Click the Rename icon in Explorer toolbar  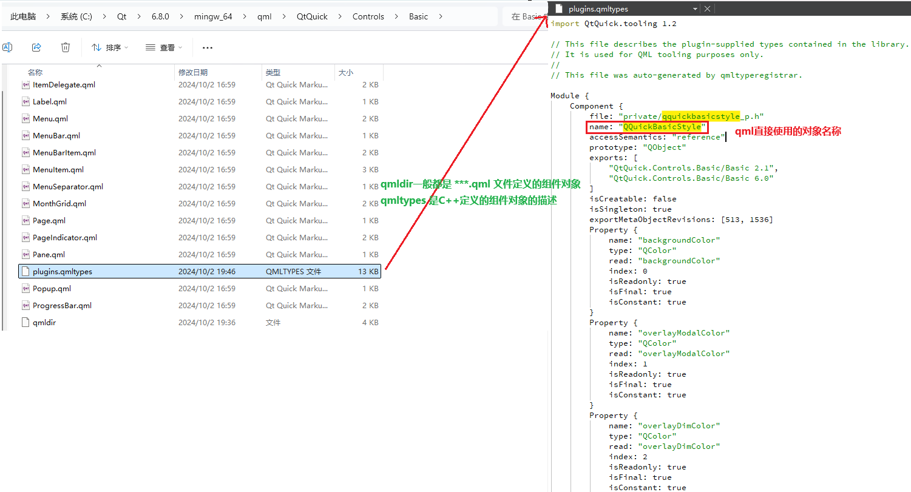pyautogui.click(x=7, y=47)
